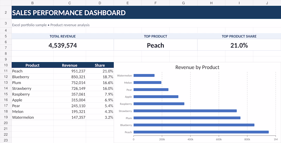Viewport: 281px width, 143px height.
Task: Select column B header
Action: 32,3
